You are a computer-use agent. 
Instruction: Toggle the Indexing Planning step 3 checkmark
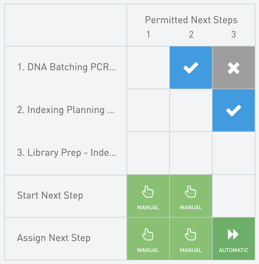[x=234, y=110]
